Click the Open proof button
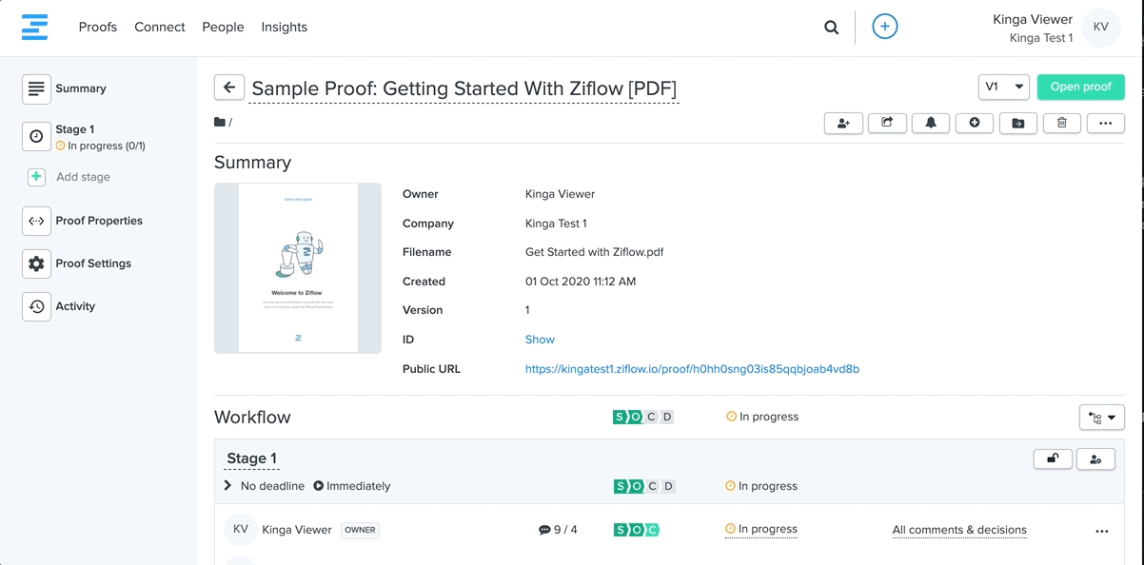 1080,87
